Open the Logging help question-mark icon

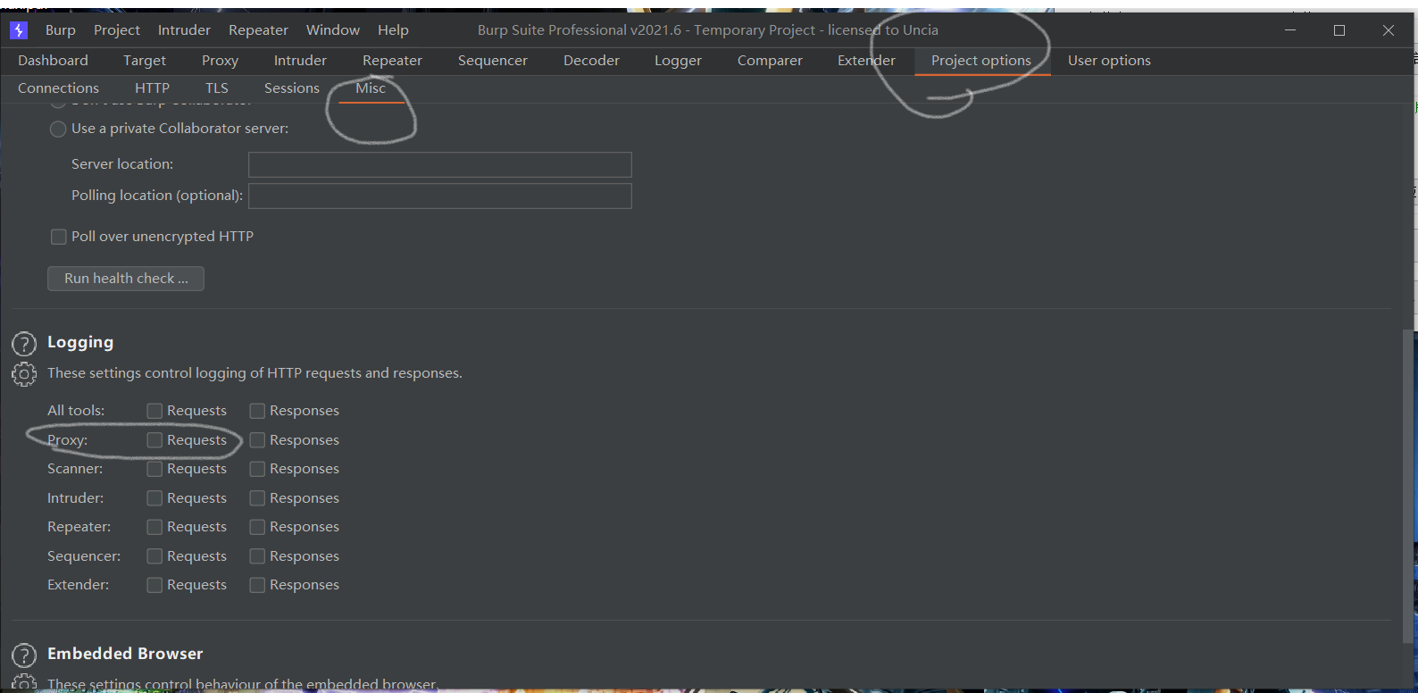[x=24, y=344]
